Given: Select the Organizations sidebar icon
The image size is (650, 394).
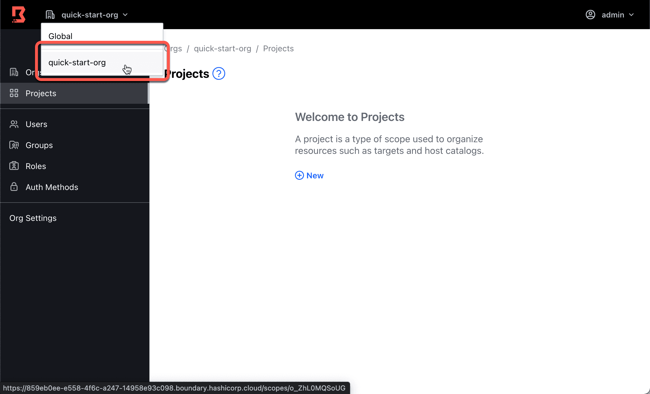Looking at the screenshot, I should (x=14, y=72).
